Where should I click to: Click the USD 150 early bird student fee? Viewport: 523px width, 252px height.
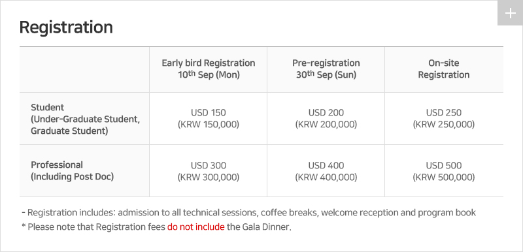coord(209,112)
